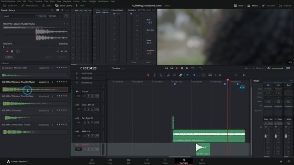
Task: Mute the A9 F - Chair track
Action: tap(97, 96)
